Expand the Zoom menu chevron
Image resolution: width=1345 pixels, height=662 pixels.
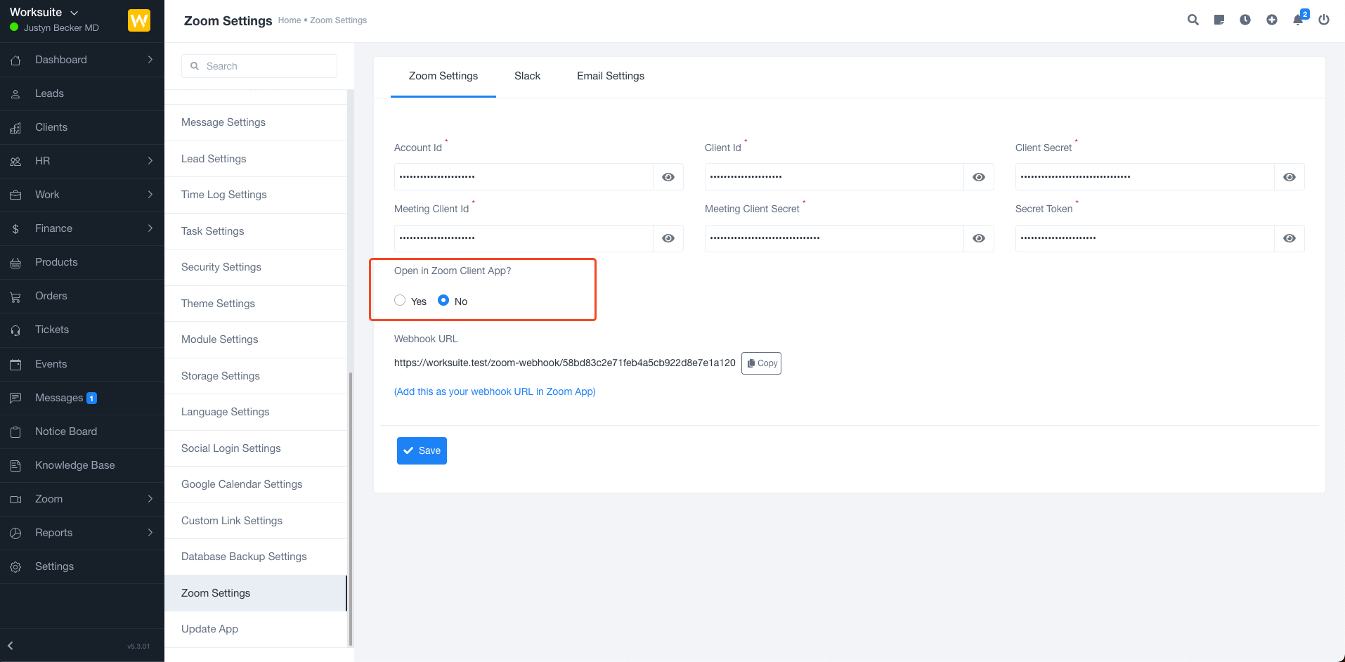[x=150, y=499]
